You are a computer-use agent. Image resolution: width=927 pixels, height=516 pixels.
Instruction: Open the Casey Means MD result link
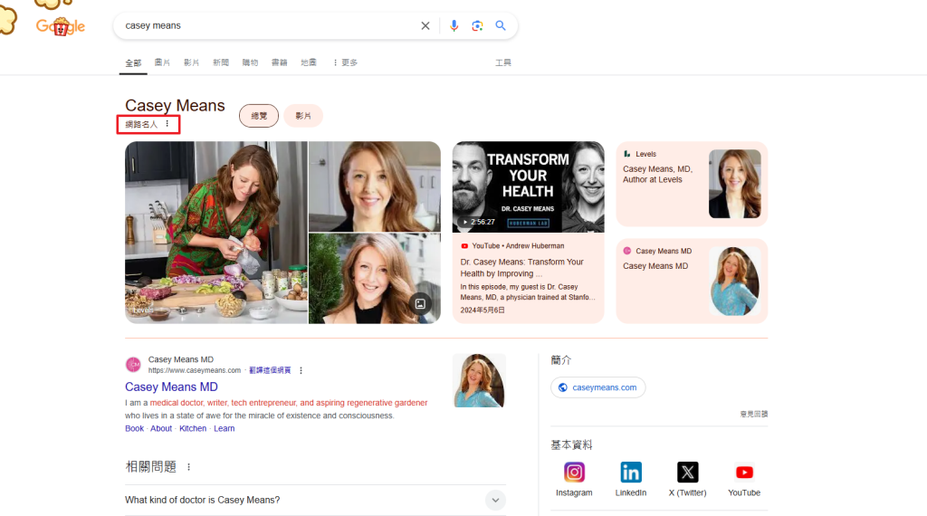click(171, 387)
